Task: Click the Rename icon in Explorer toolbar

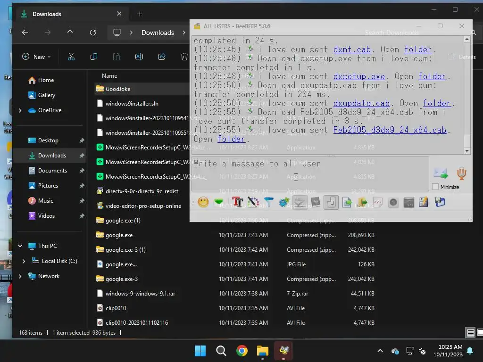Action: click(139, 57)
